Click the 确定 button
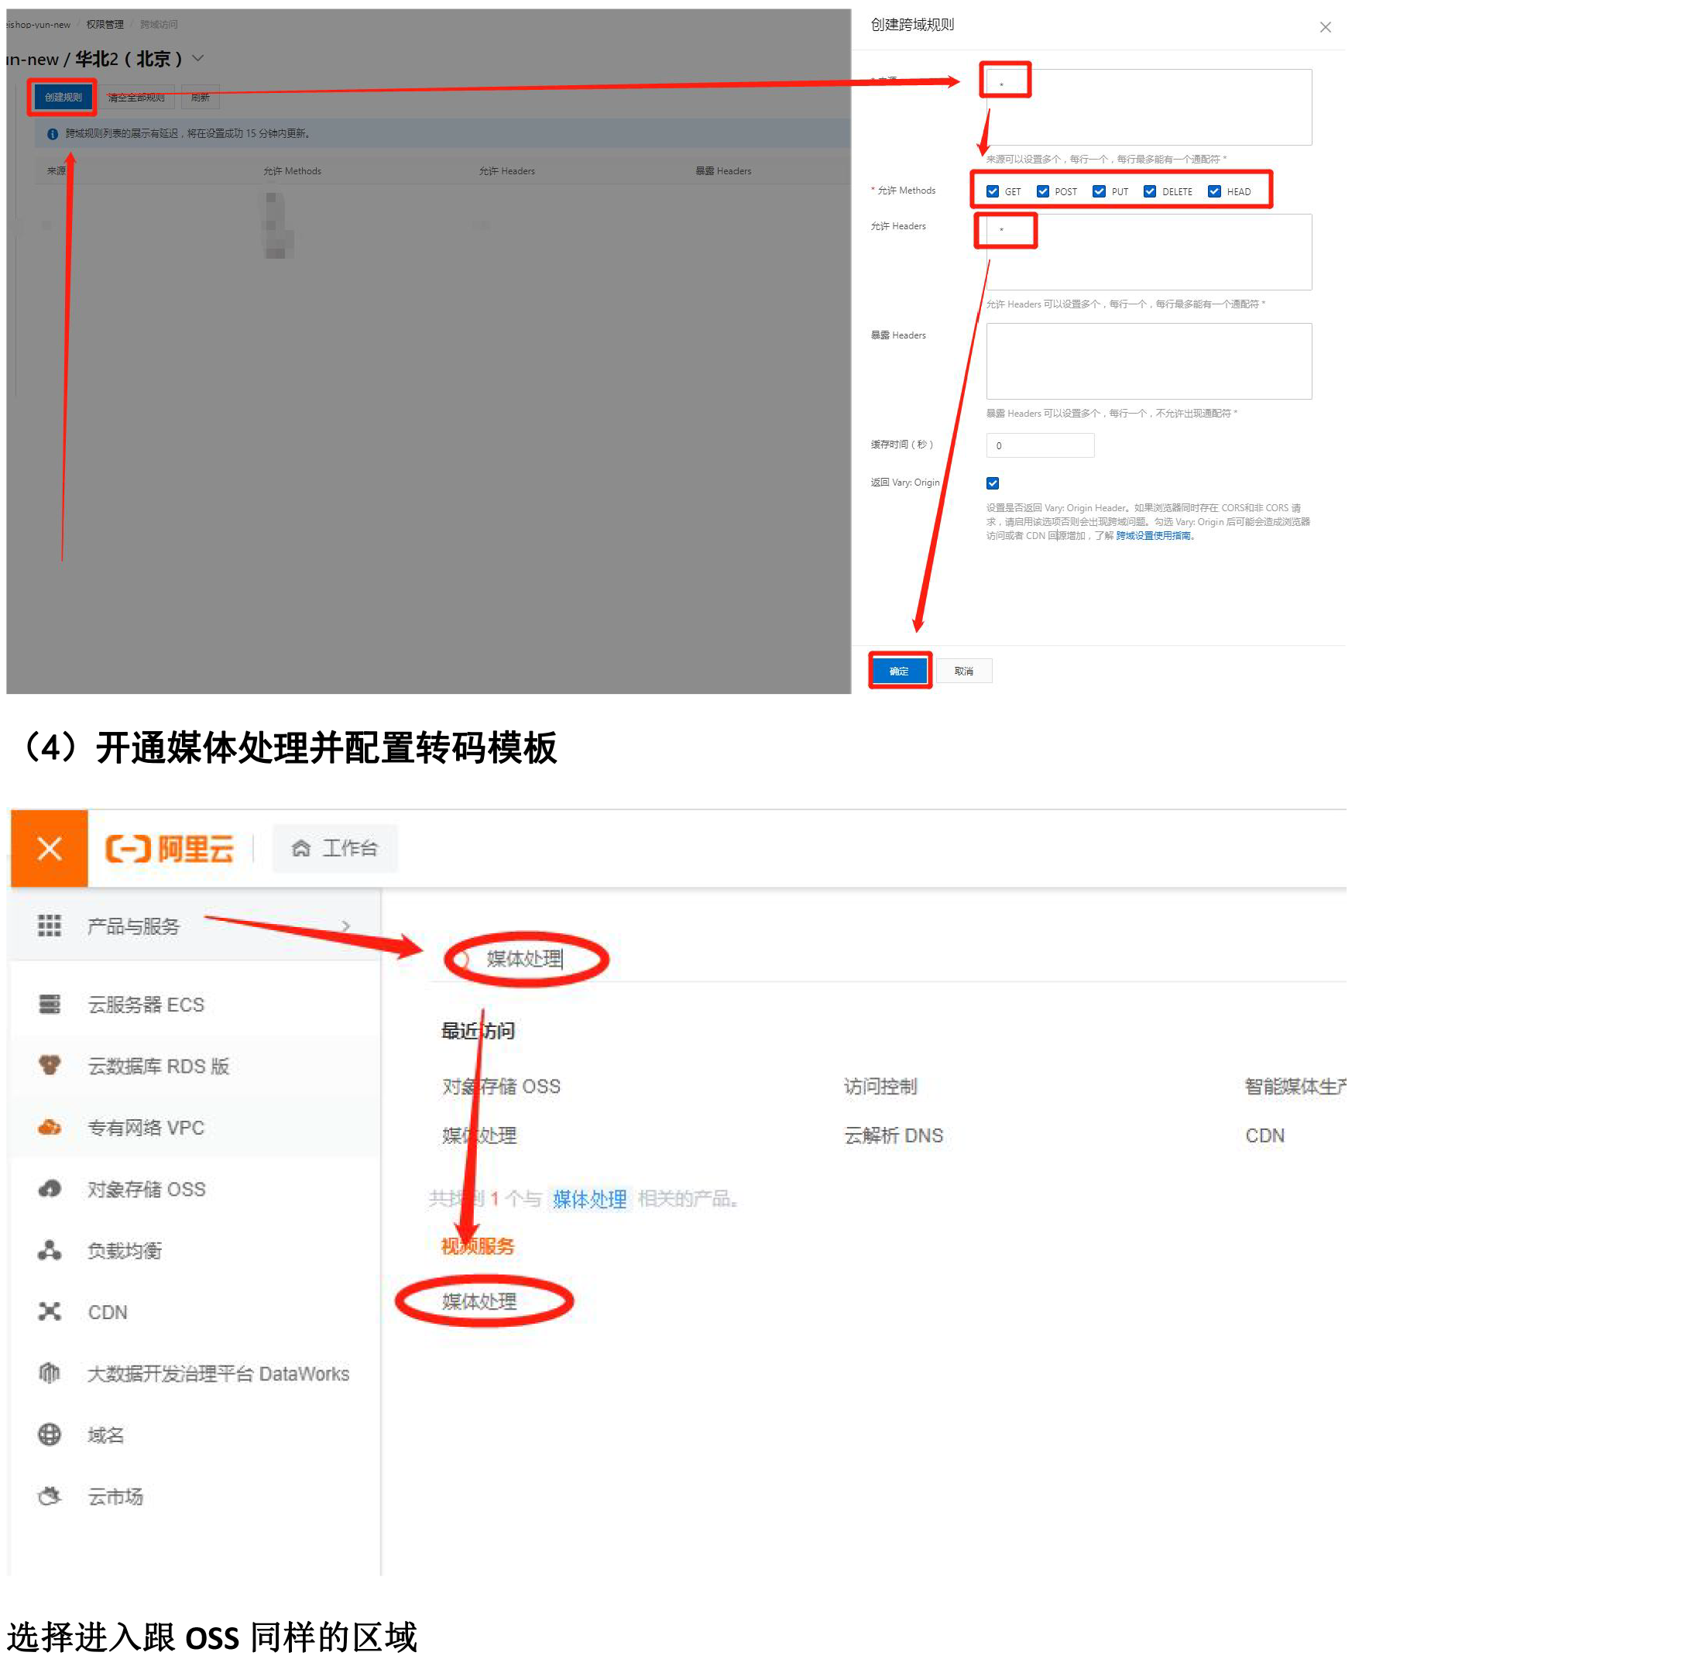The width and height of the screenshot is (1695, 1666). point(898,670)
